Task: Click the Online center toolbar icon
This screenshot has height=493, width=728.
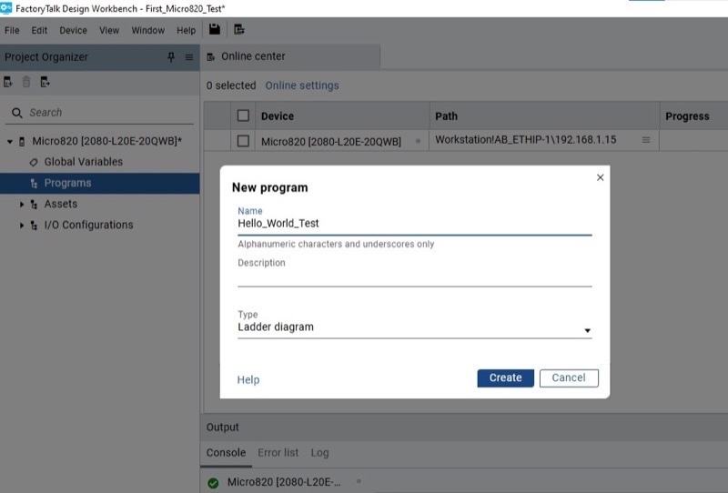Action: point(239,29)
